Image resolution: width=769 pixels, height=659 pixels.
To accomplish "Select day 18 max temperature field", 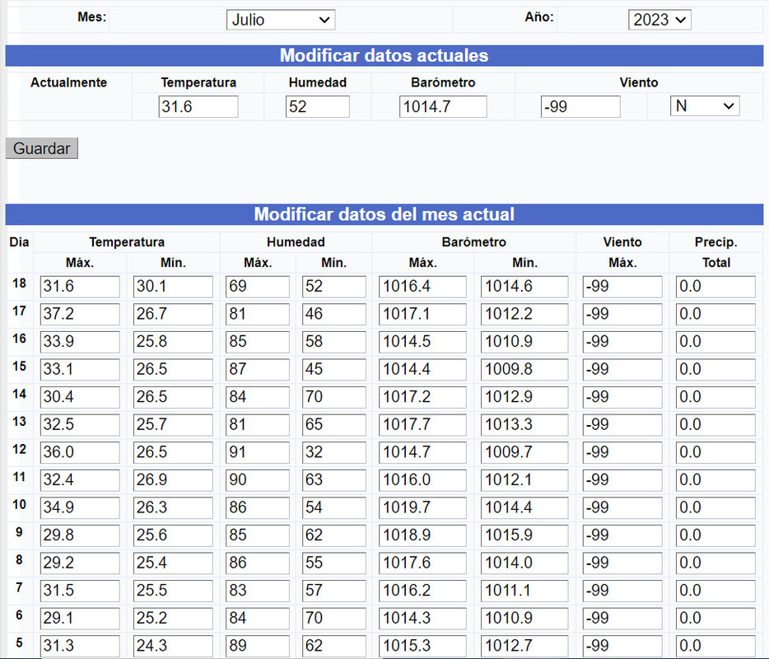I will pos(80,287).
